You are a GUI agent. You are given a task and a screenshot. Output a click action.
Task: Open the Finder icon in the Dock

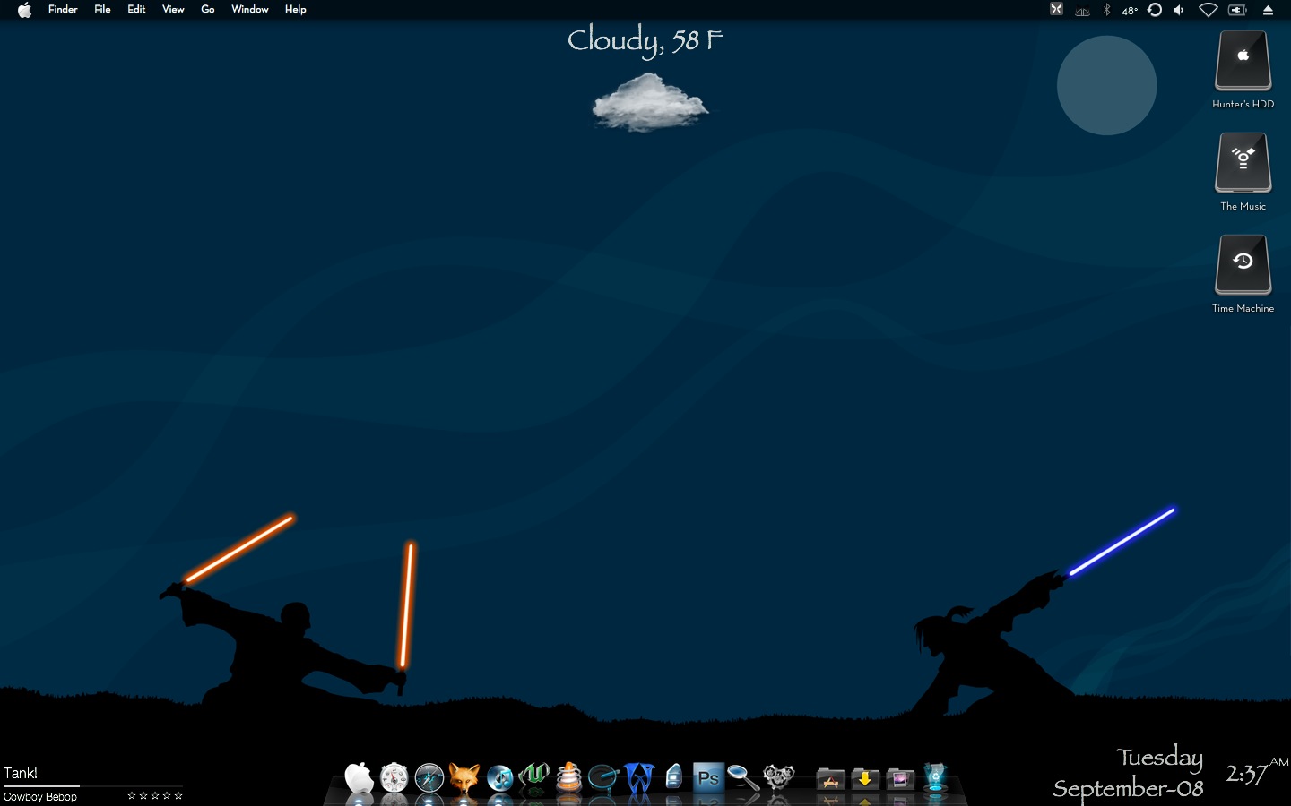[x=359, y=777]
